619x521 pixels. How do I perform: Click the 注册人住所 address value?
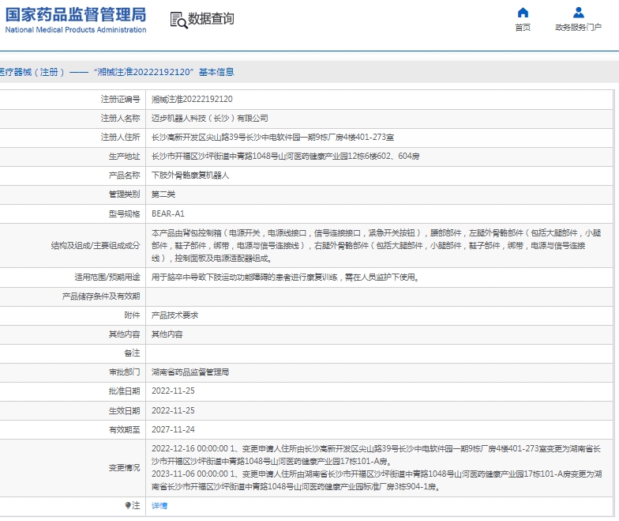click(x=272, y=138)
